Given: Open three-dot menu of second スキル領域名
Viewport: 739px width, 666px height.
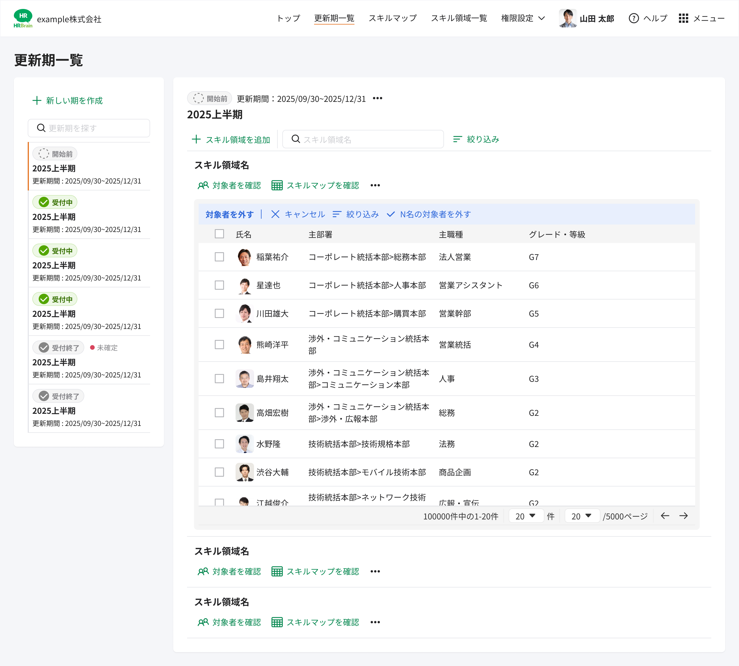Looking at the screenshot, I should click(375, 572).
